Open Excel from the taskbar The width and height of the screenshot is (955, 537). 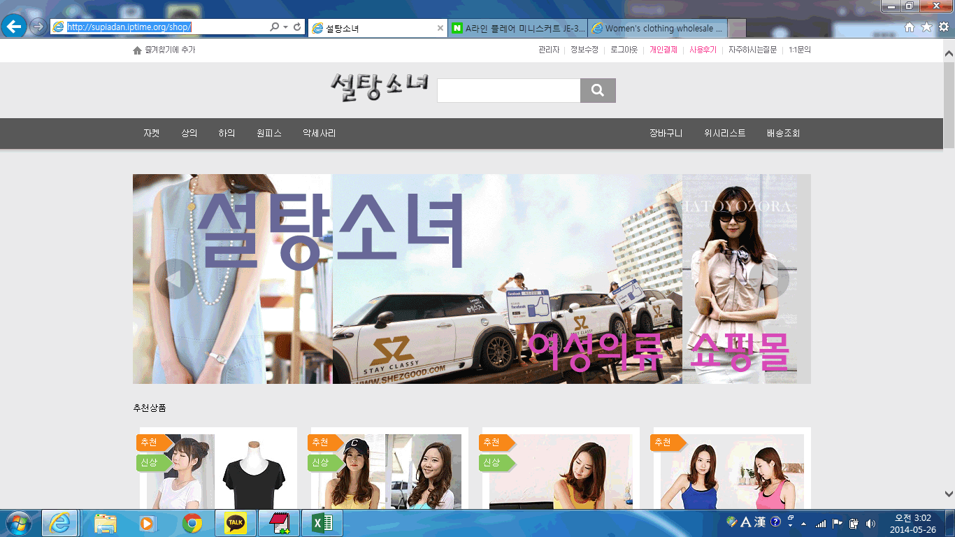(322, 523)
